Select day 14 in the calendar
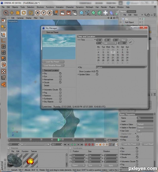 pos(113,55)
